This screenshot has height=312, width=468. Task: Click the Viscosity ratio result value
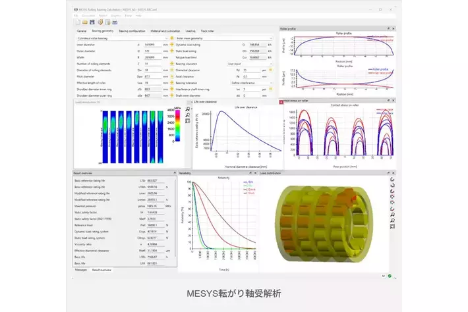pyautogui.click(x=156, y=244)
